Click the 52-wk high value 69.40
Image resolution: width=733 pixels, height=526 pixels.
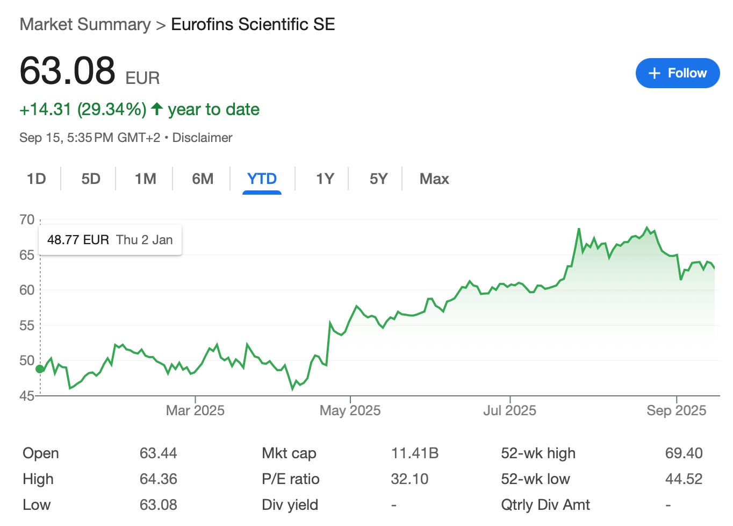pos(684,453)
